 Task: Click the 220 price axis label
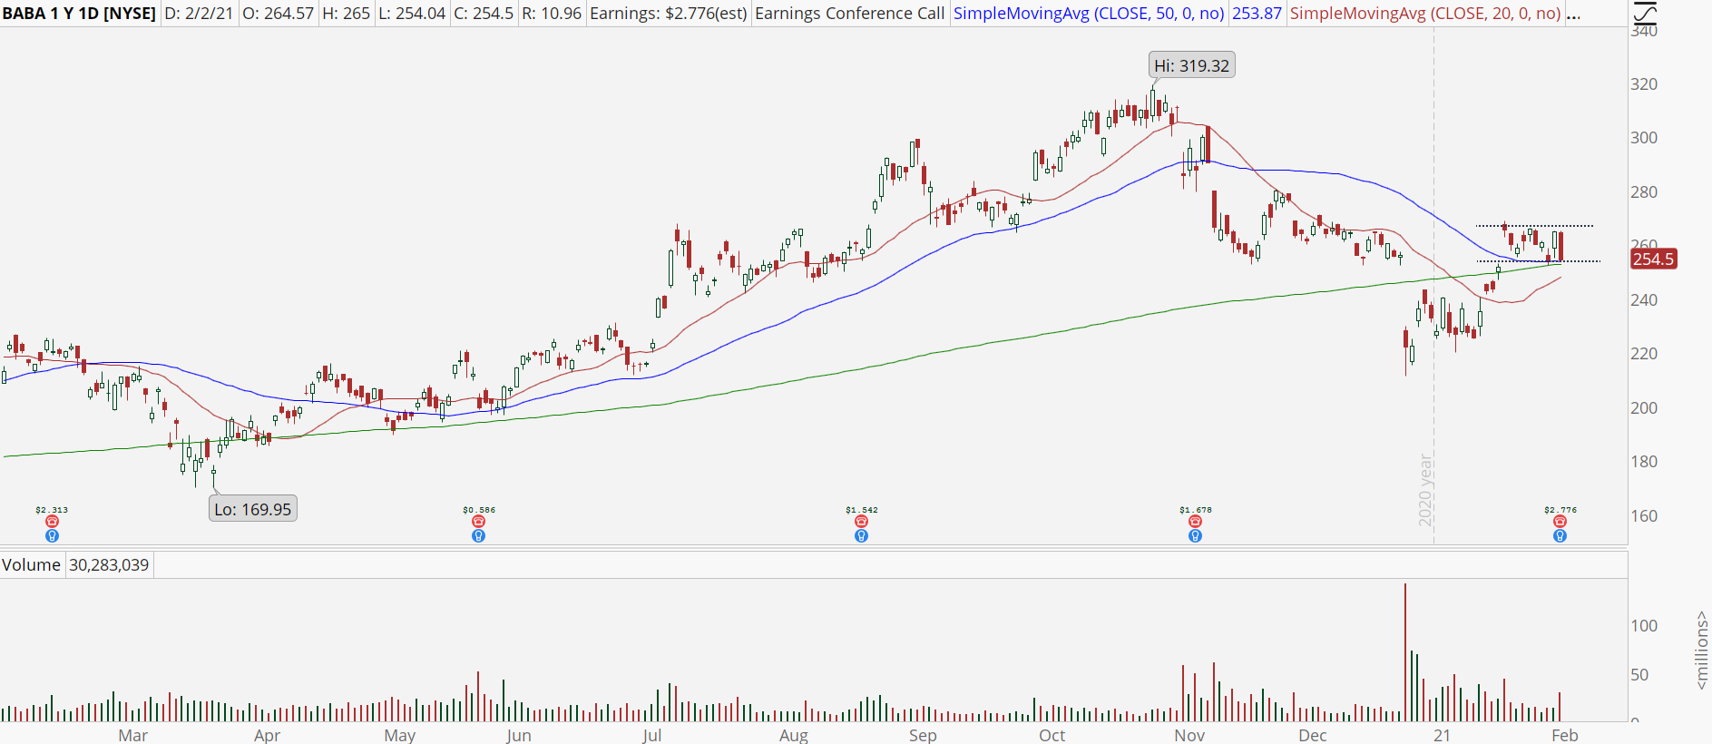(1644, 354)
